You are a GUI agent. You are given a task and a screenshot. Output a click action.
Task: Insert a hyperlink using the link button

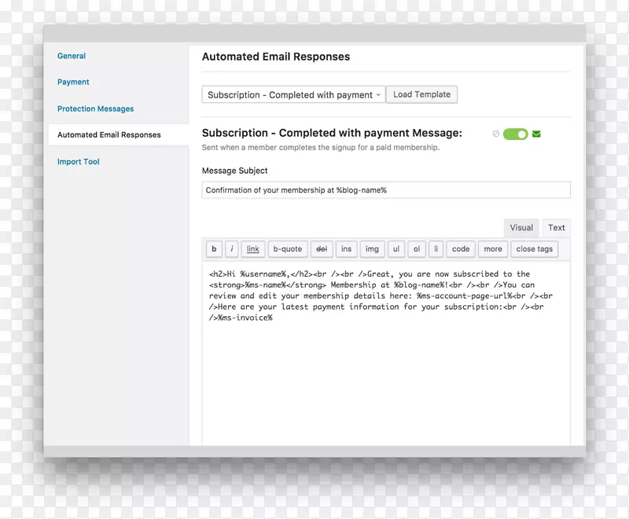(x=252, y=249)
